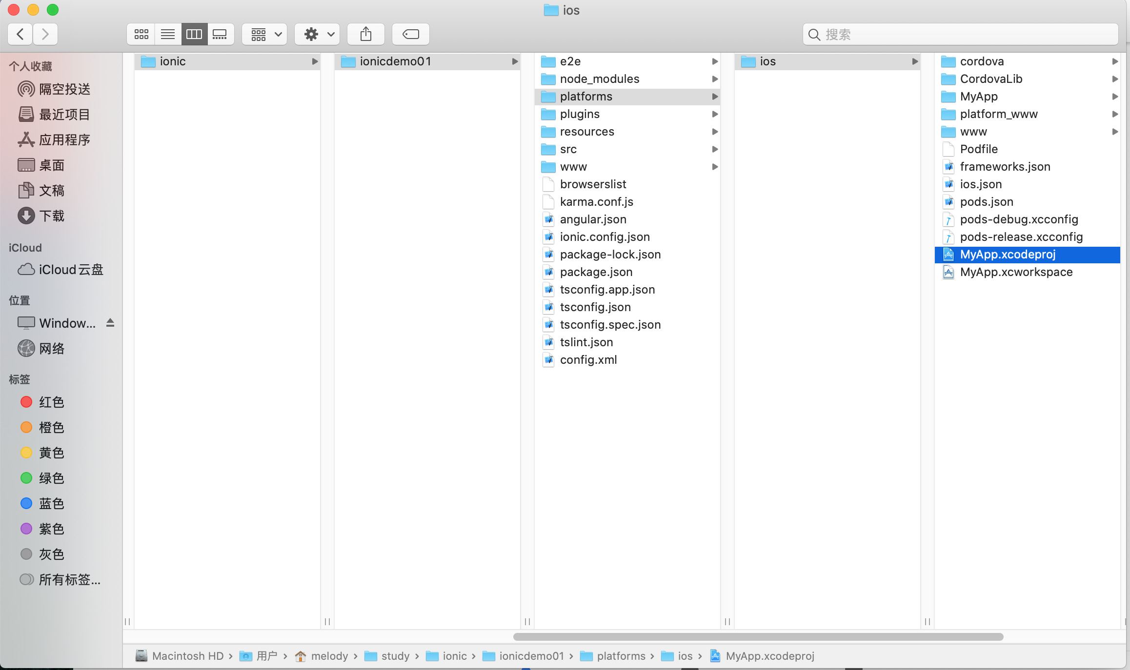Select the platform_www folder icon
Screen dimensions: 1130x670
pyautogui.click(x=948, y=114)
